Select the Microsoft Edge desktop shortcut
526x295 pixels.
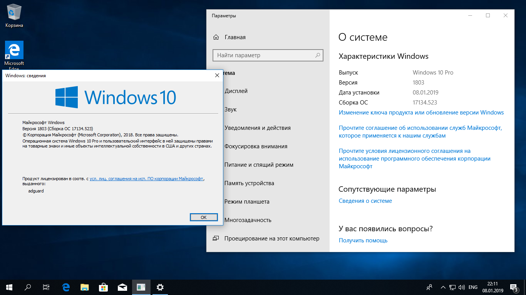pyautogui.click(x=14, y=55)
